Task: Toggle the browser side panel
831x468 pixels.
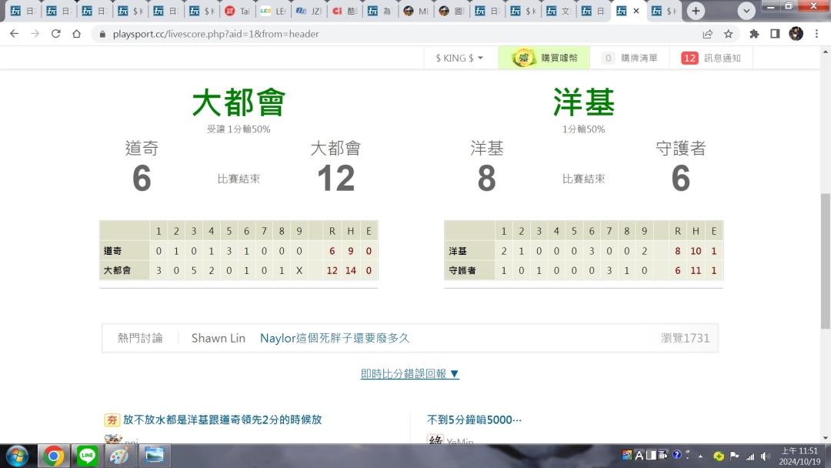Action: (775, 34)
